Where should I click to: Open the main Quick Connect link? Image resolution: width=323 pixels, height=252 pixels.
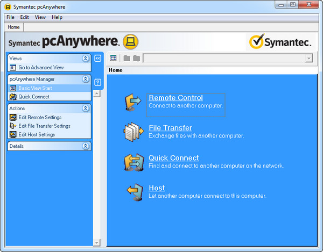click(x=174, y=158)
